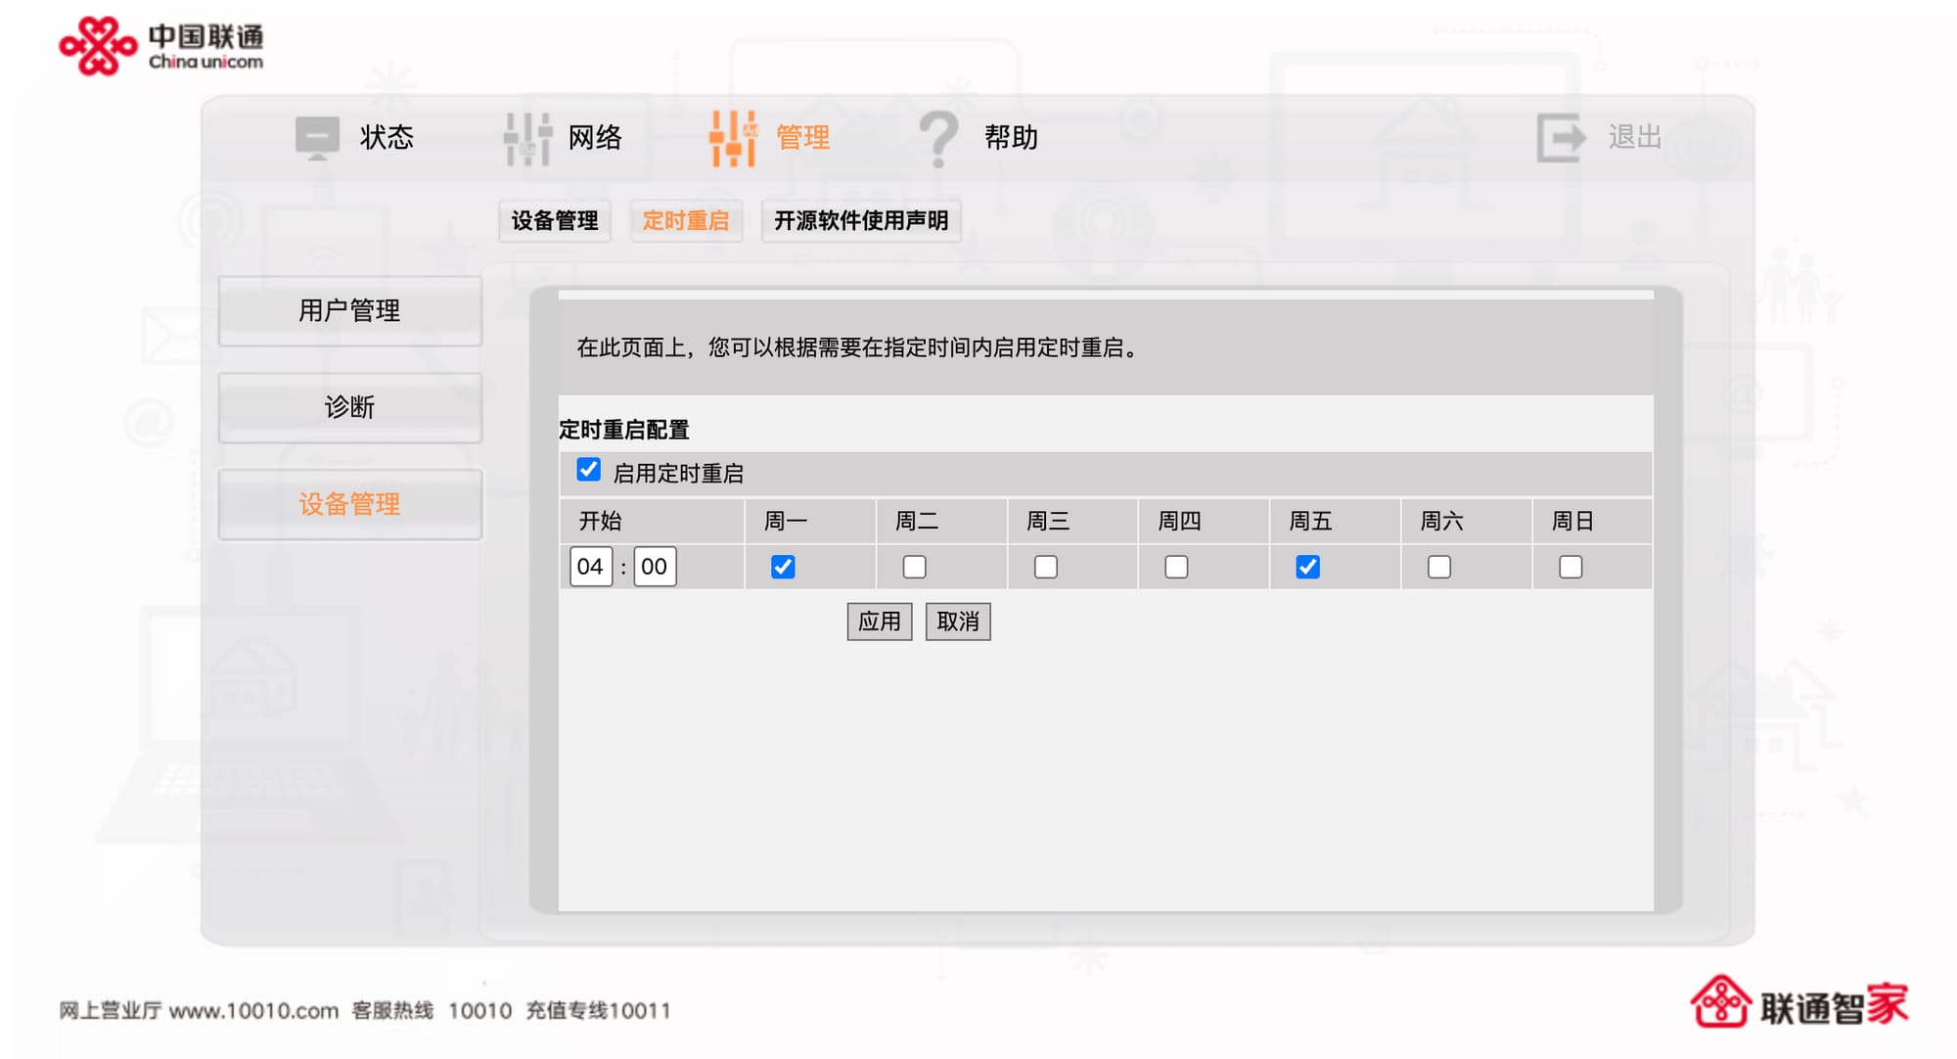Screen dimensions: 1957x1059
Task: Click the 联通智家 house logo icon
Action: [1719, 1002]
